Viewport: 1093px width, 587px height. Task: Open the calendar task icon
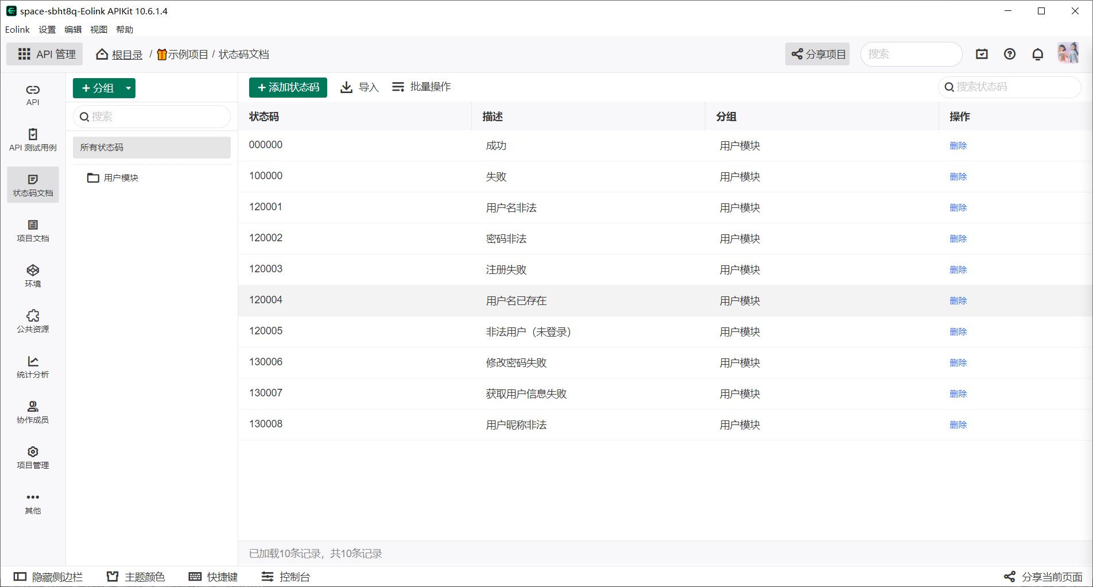tap(982, 54)
